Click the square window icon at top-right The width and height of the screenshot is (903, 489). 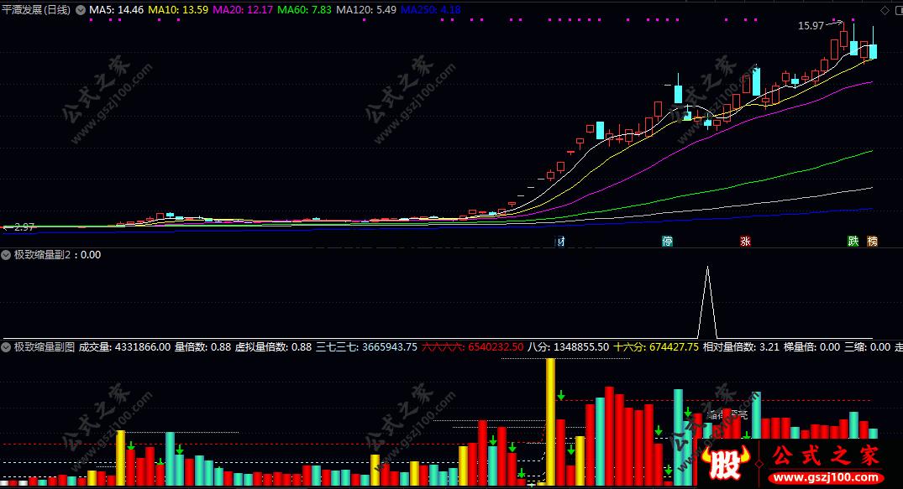tap(899, 10)
